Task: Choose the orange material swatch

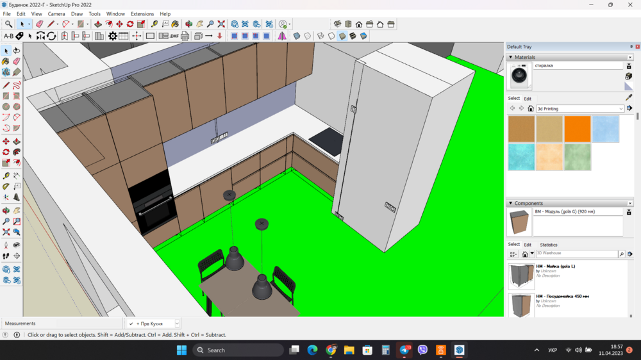Action: pos(577,129)
